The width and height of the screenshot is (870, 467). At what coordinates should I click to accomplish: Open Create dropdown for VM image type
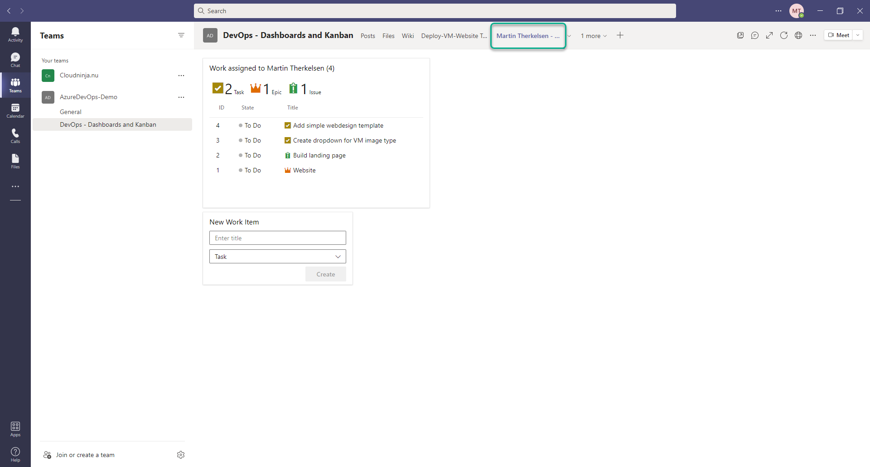click(344, 140)
